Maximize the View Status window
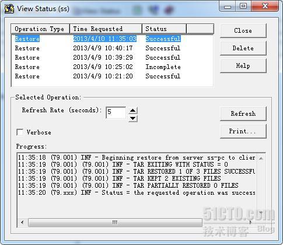 (243, 6)
